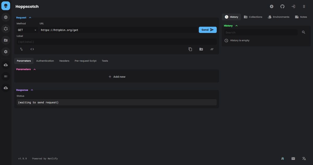Click the login arrow icon in header
313x165 pixels.
293,7
